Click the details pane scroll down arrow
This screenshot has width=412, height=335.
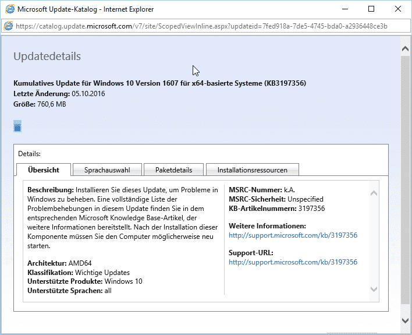[374, 289]
